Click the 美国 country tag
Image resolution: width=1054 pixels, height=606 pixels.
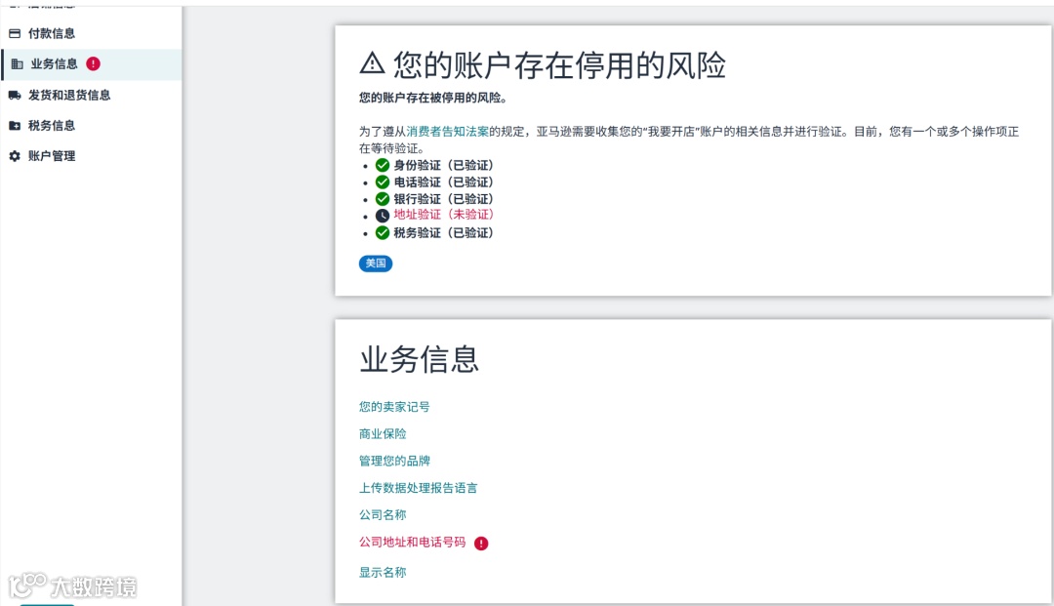(x=376, y=263)
